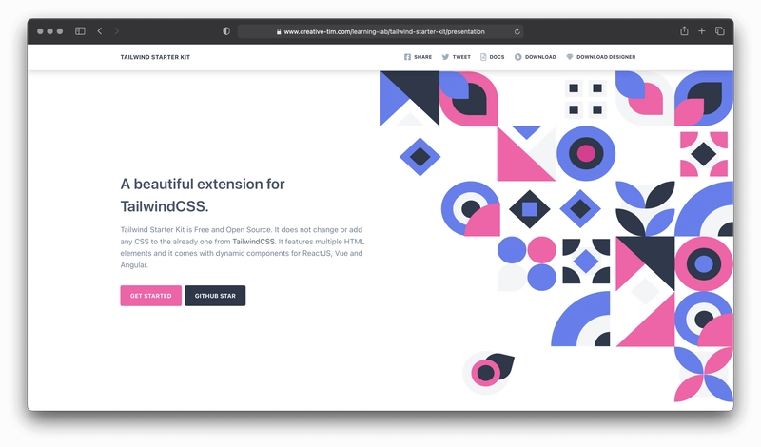Image resolution: width=761 pixels, height=447 pixels.
Task: Select Download Designer in the navbar
Action: tap(606, 57)
